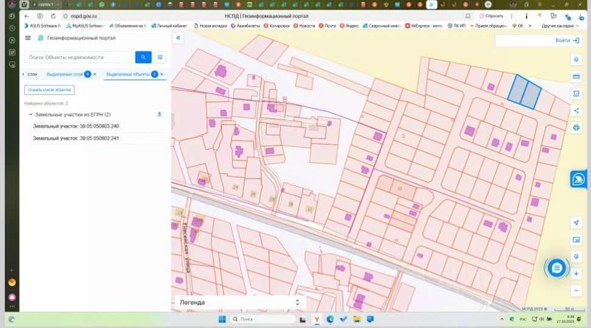
Task: Click the measure ruler tool icon
Action: point(576,77)
